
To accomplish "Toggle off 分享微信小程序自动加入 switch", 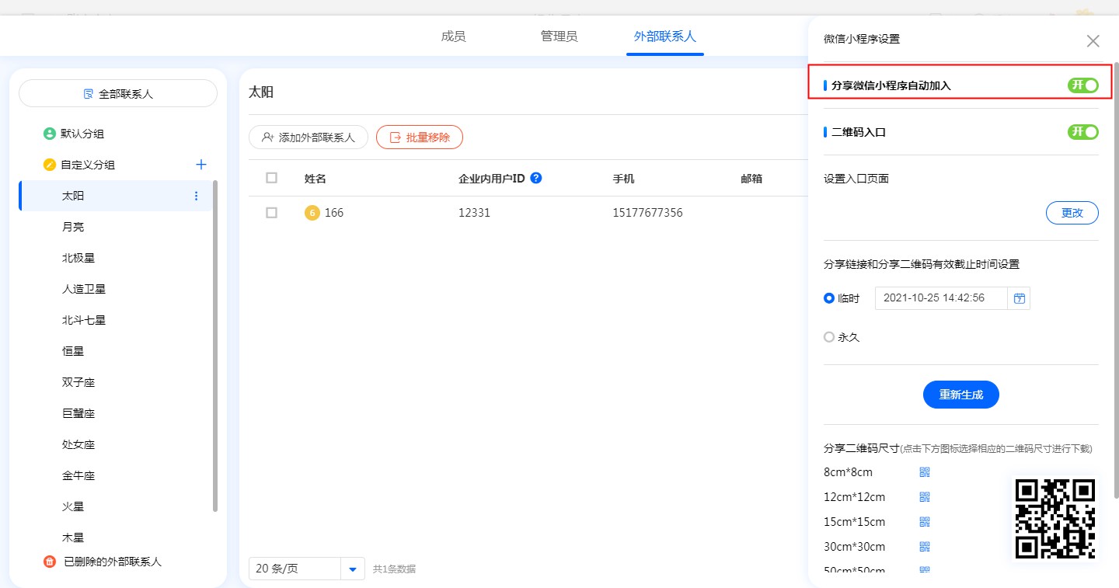I will tap(1082, 85).
